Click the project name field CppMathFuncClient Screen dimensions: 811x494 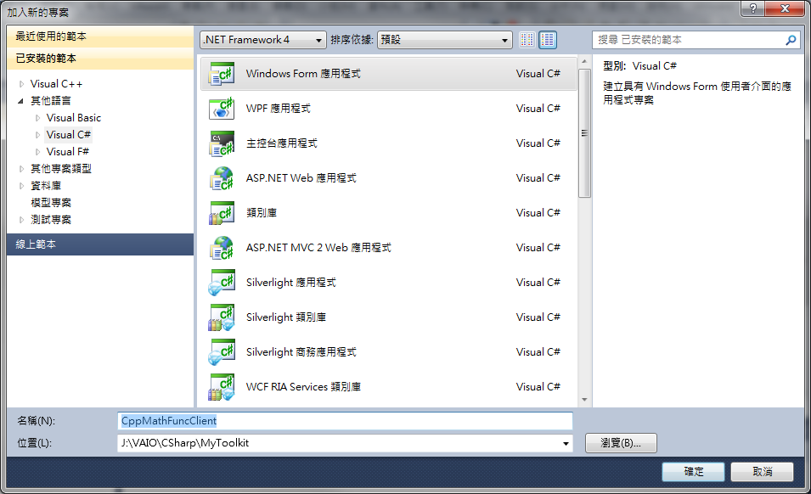click(345, 421)
